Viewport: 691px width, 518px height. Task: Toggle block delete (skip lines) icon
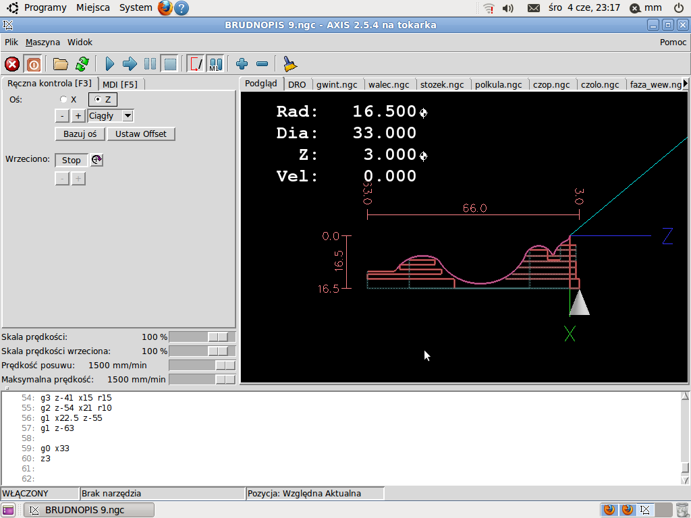click(x=196, y=64)
